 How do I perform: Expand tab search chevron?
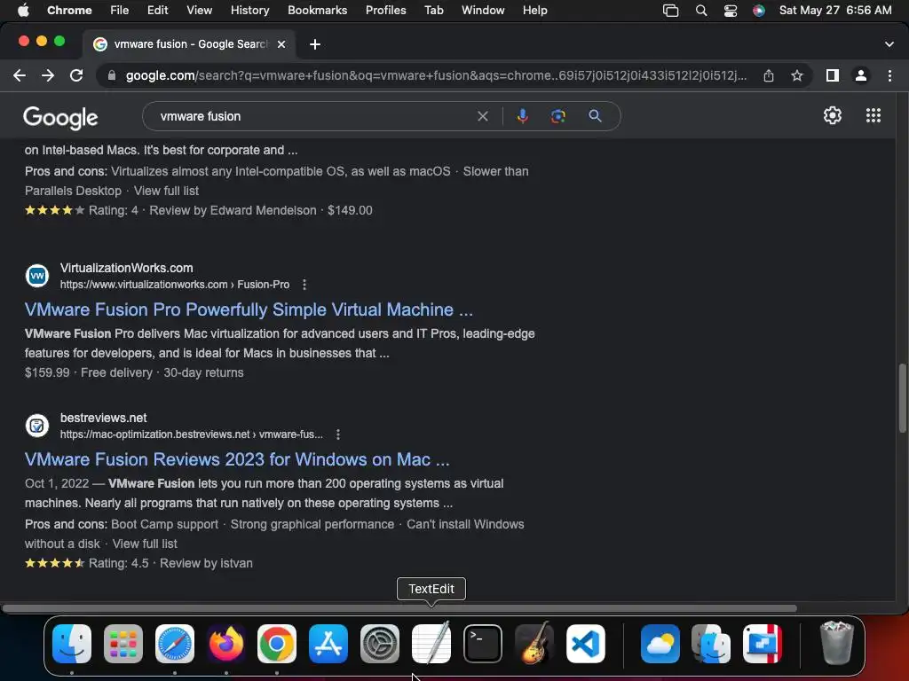coord(889,44)
